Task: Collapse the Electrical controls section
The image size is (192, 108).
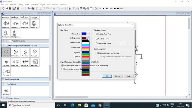Action: tap(3, 79)
